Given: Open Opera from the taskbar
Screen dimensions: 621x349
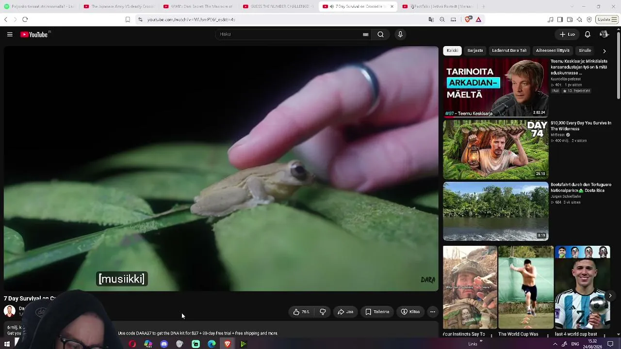Looking at the screenshot, I should 132,344.
